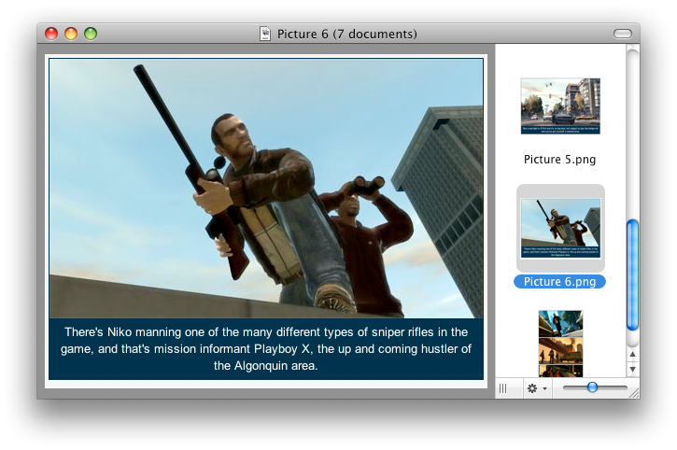The width and height of the screenshot is (677, 450).
Task: Minimize the window with the yellow button
Action: (x=71, y=34)
